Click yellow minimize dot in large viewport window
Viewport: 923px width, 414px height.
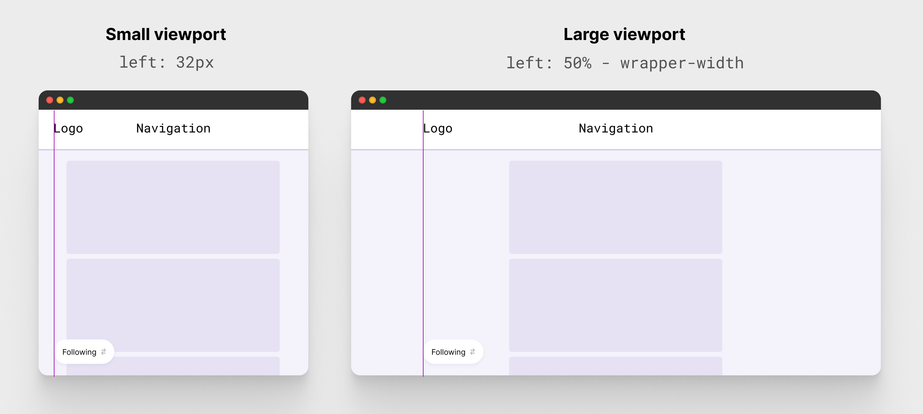pyautogui.click(x=373, y=100)
